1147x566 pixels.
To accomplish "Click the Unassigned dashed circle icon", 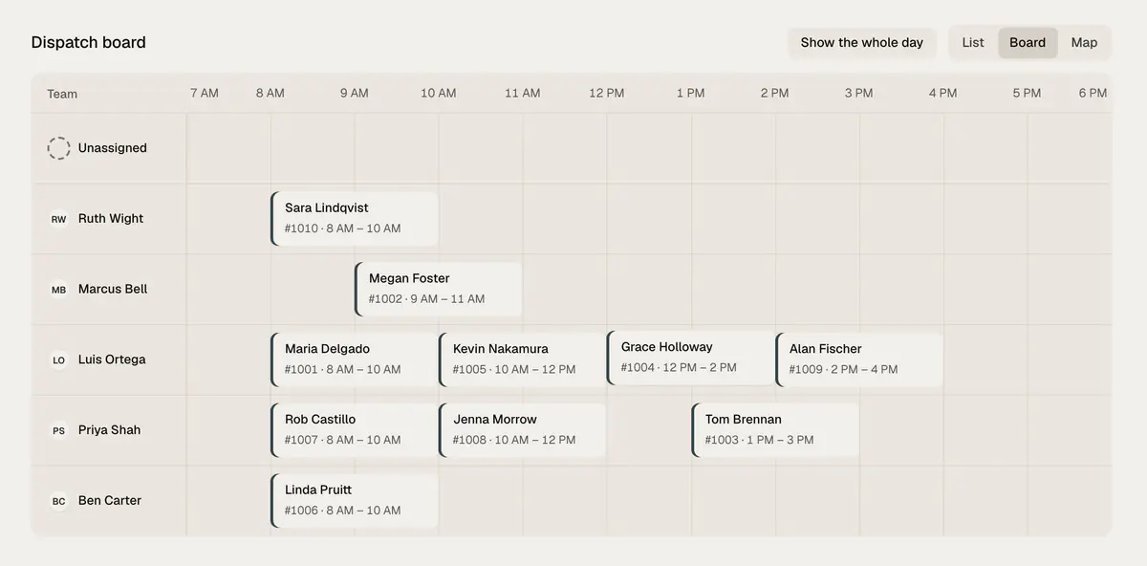I will (59, 148).
